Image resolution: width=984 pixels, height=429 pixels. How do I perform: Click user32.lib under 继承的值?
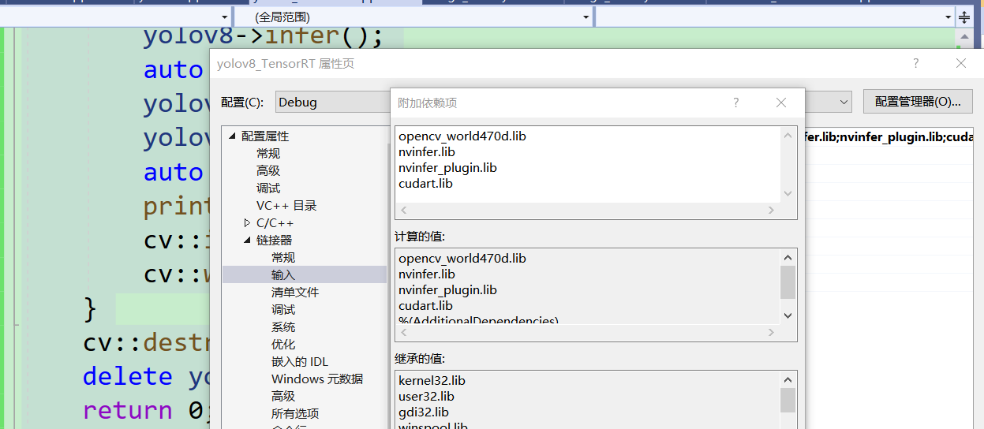426,396
